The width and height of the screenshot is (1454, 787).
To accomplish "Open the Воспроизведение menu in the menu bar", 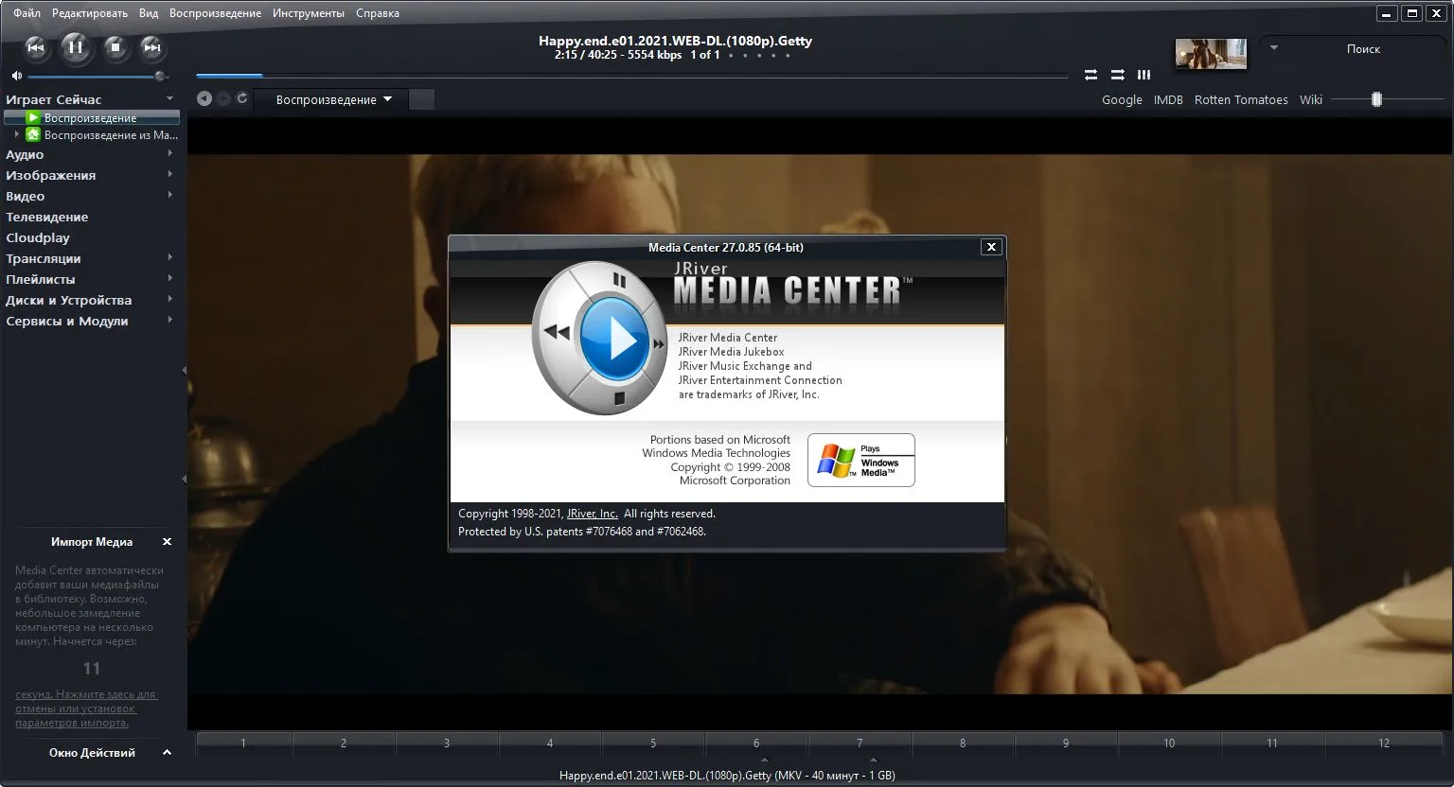I will (215, 13).
